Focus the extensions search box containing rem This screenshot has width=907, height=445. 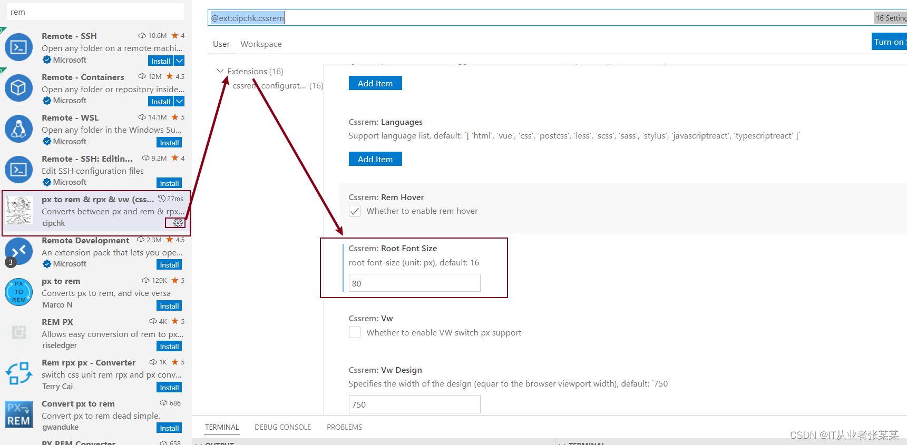click(95, 12)
